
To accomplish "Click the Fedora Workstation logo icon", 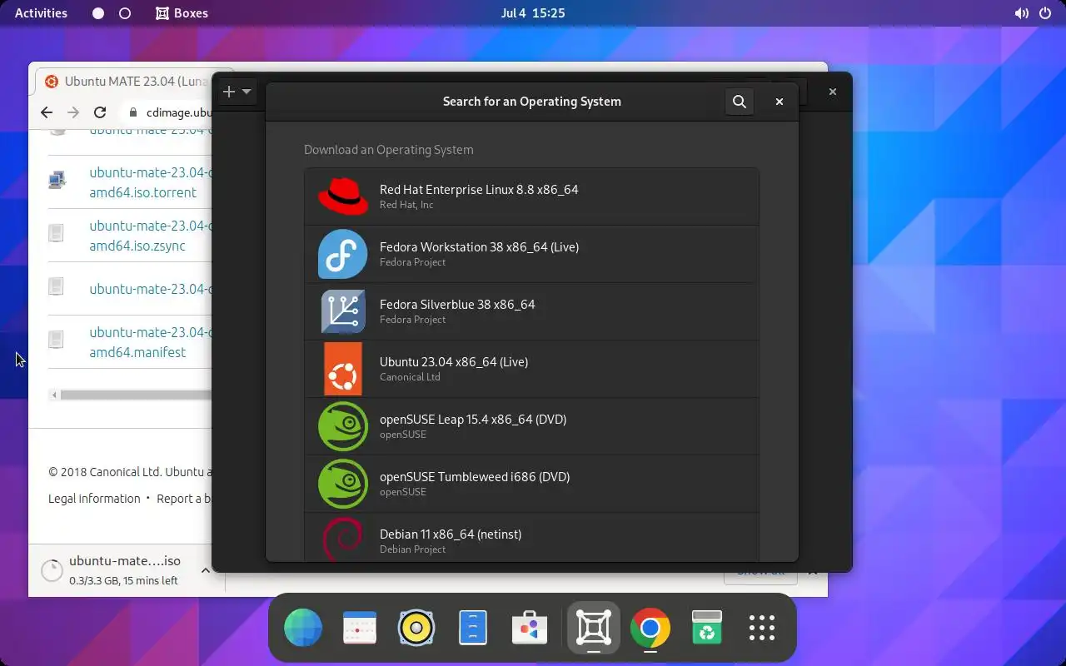I will [343, 254].
